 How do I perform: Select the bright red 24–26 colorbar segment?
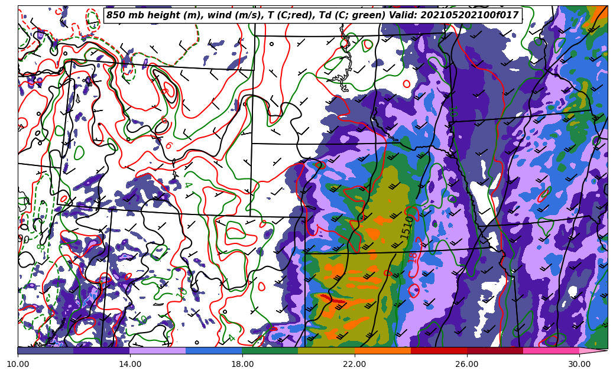pos(439,350)
